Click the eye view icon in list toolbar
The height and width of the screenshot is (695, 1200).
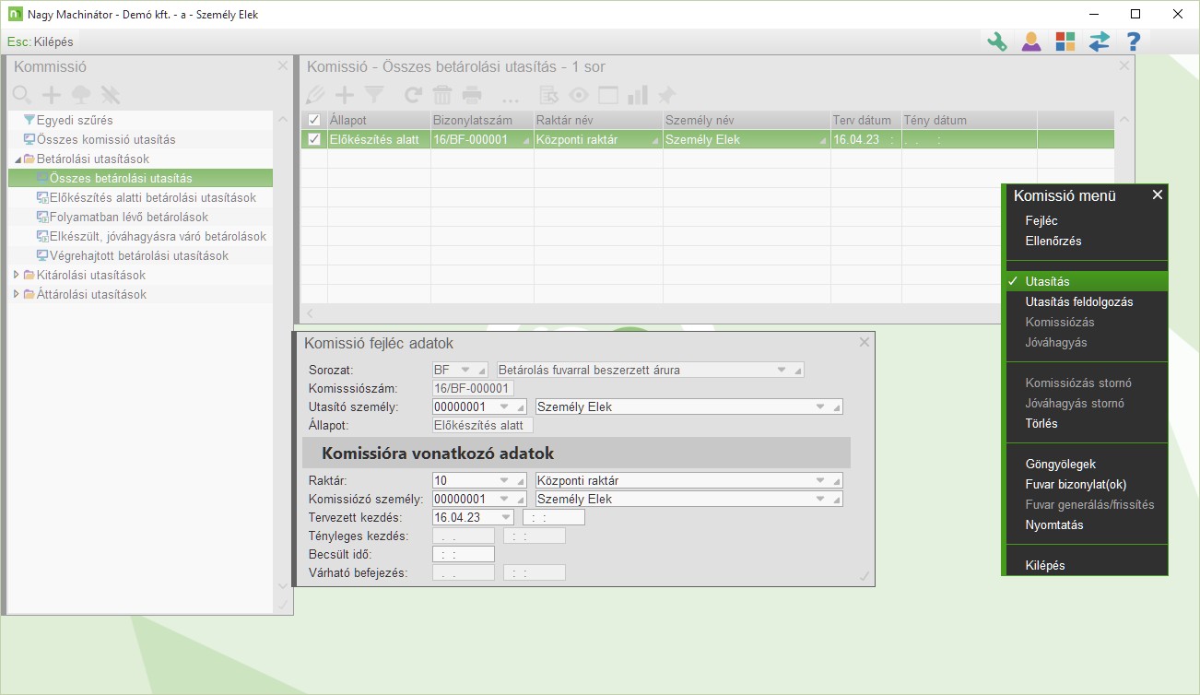(x=579, y=95)
